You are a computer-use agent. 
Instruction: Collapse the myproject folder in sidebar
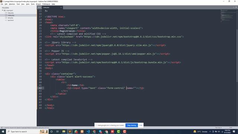tap(3, 10)
